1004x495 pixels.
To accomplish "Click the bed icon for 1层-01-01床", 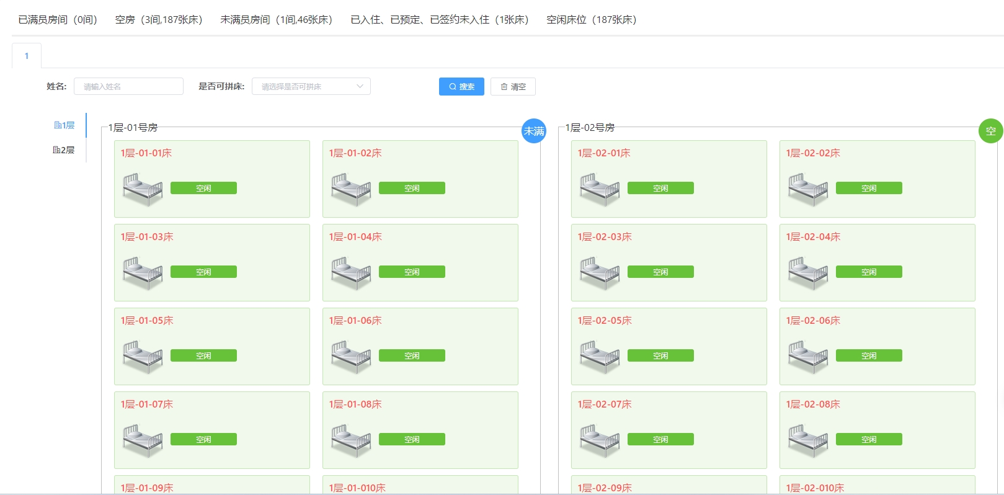I will pos(143,189).
